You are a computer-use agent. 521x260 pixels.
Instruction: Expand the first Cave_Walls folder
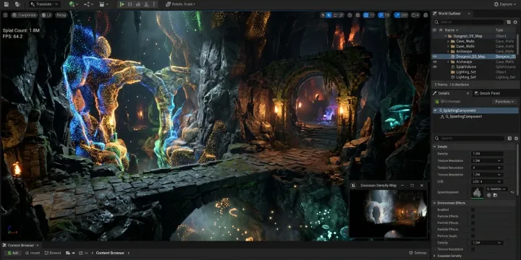pos(448,41)
